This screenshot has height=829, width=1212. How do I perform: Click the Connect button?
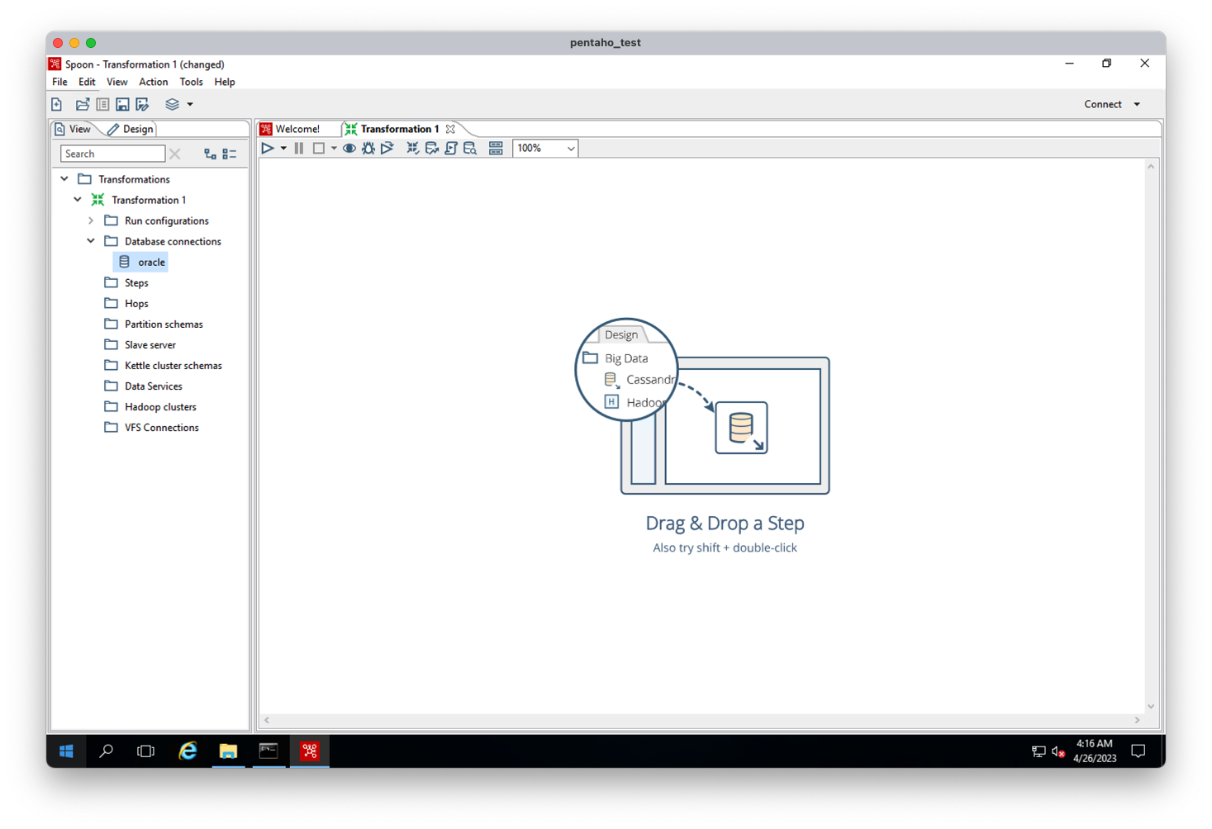pyautogui.click(x=1103, y=104)
